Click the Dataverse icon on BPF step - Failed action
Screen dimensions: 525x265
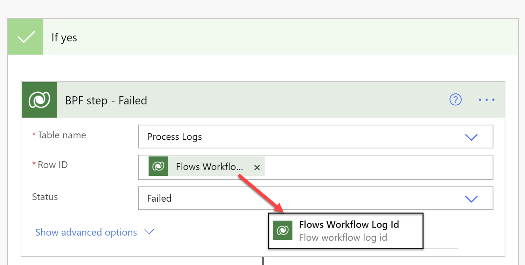[x=39, y=99]
